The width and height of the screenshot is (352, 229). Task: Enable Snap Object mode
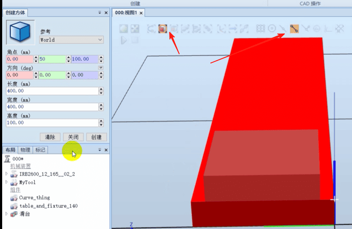[x=261, y=29]
